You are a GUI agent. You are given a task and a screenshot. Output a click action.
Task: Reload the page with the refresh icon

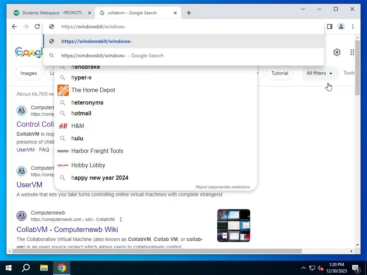click(x=37, y=26)
